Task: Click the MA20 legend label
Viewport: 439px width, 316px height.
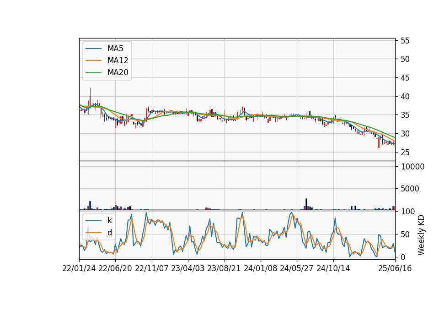Action: (x=118, y=72)
